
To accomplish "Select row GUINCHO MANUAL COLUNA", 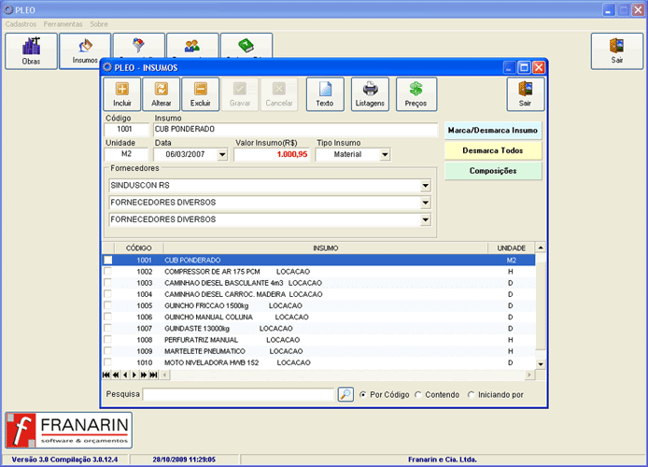I will point(318,317).
